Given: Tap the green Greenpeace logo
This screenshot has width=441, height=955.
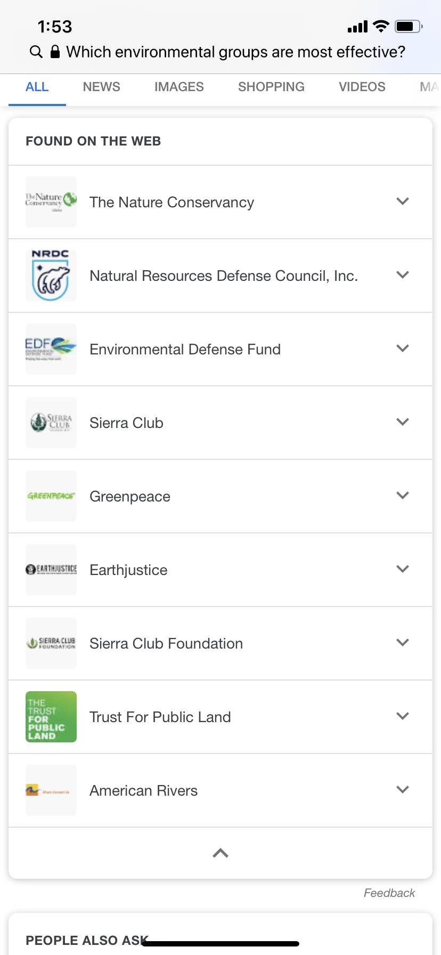Looking at the screenshot, I should point(51,496).
